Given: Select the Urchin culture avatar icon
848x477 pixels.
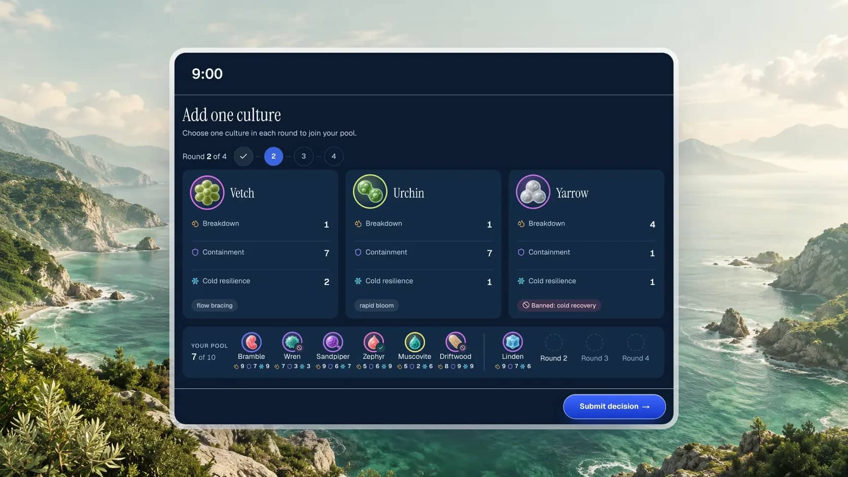Looking at the screenshot, I should (x=370, y=192).
